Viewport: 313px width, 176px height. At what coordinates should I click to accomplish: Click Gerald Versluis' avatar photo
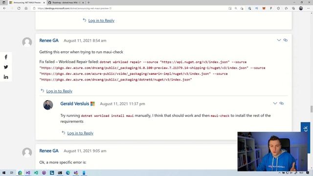point(48,105)
